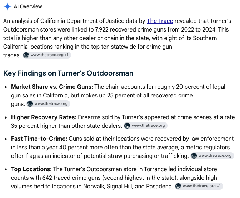Screen dimensions: 240x198
Task: Open the www.thetrace.org citation in the intro paragraph
Action: 47,55
